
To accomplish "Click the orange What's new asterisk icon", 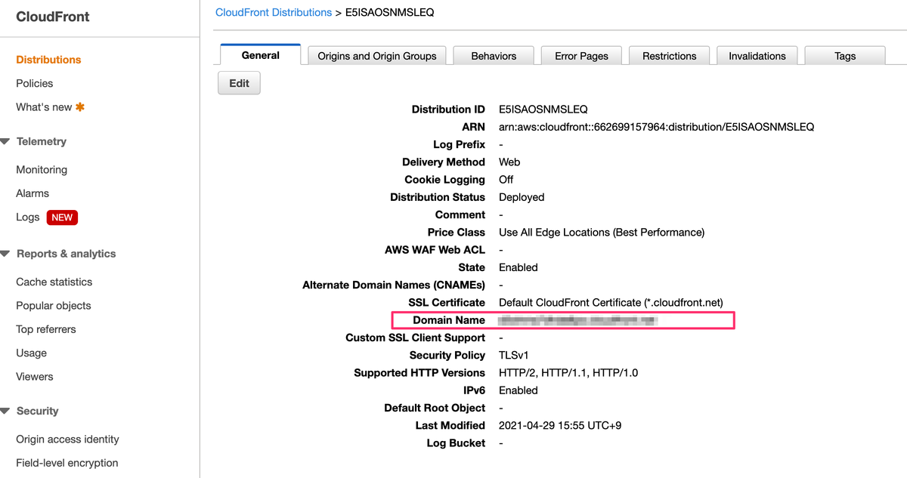I will pos(80,107).
